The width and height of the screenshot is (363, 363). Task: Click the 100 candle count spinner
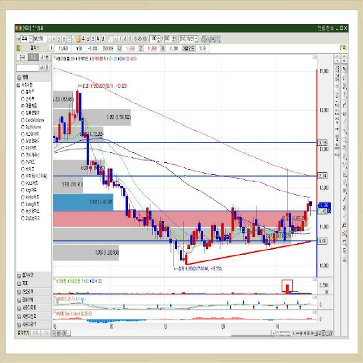point(158,39)
